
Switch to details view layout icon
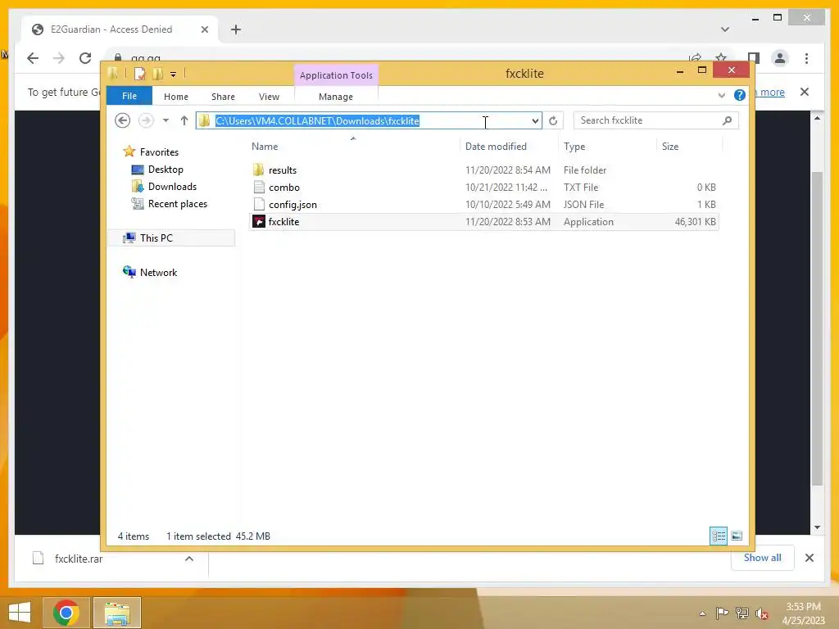click(719, 536)
